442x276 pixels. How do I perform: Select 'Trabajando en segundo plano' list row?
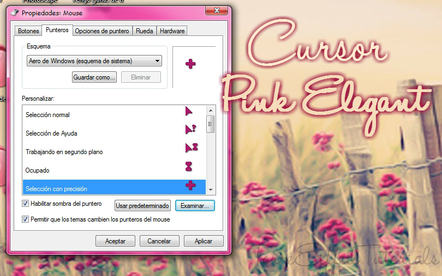click(114, 152)
